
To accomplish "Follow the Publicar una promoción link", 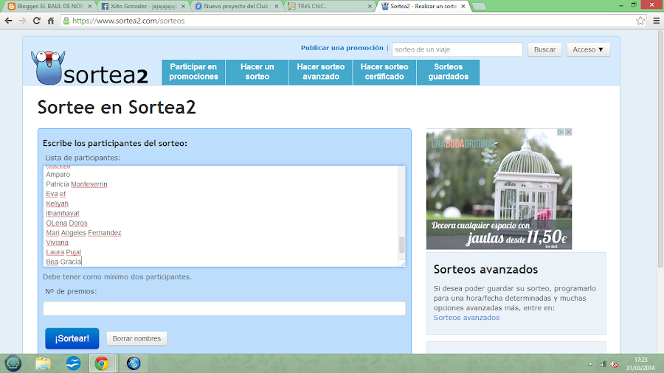I will point(342,48).
